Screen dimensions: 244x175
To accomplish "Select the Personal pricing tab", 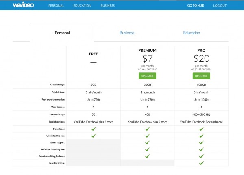I will [62, 33].
